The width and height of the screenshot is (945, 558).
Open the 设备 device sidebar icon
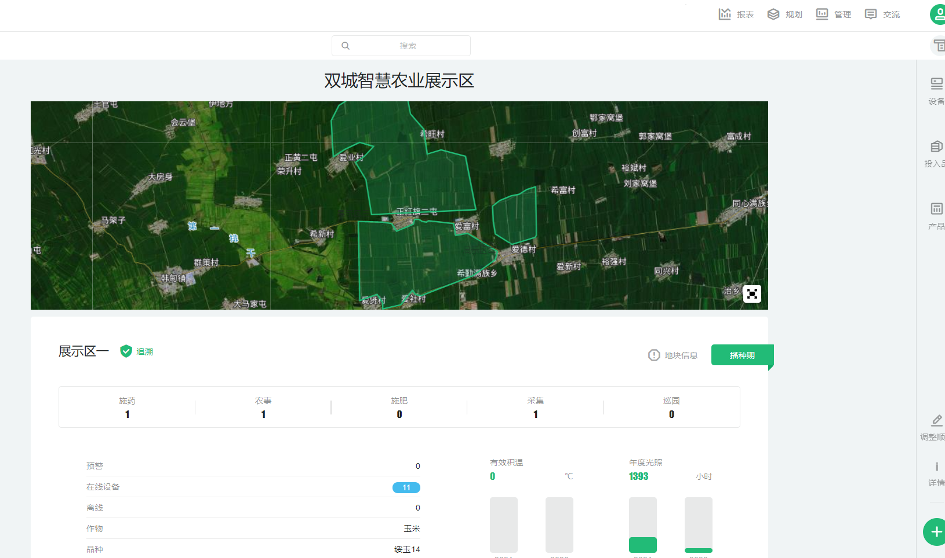[936, 84]
